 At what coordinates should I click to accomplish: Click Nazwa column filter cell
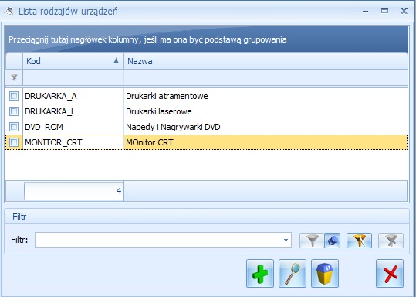[265, 77]
